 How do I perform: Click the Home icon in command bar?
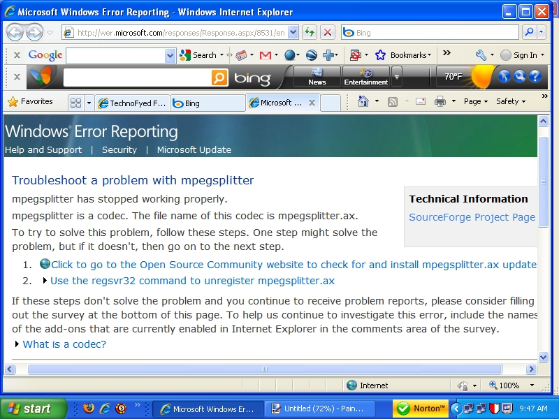point(363,101)
